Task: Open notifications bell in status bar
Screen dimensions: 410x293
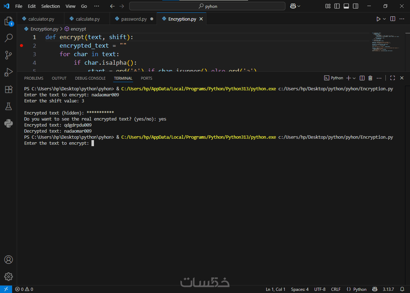Action: coord(402,289)
